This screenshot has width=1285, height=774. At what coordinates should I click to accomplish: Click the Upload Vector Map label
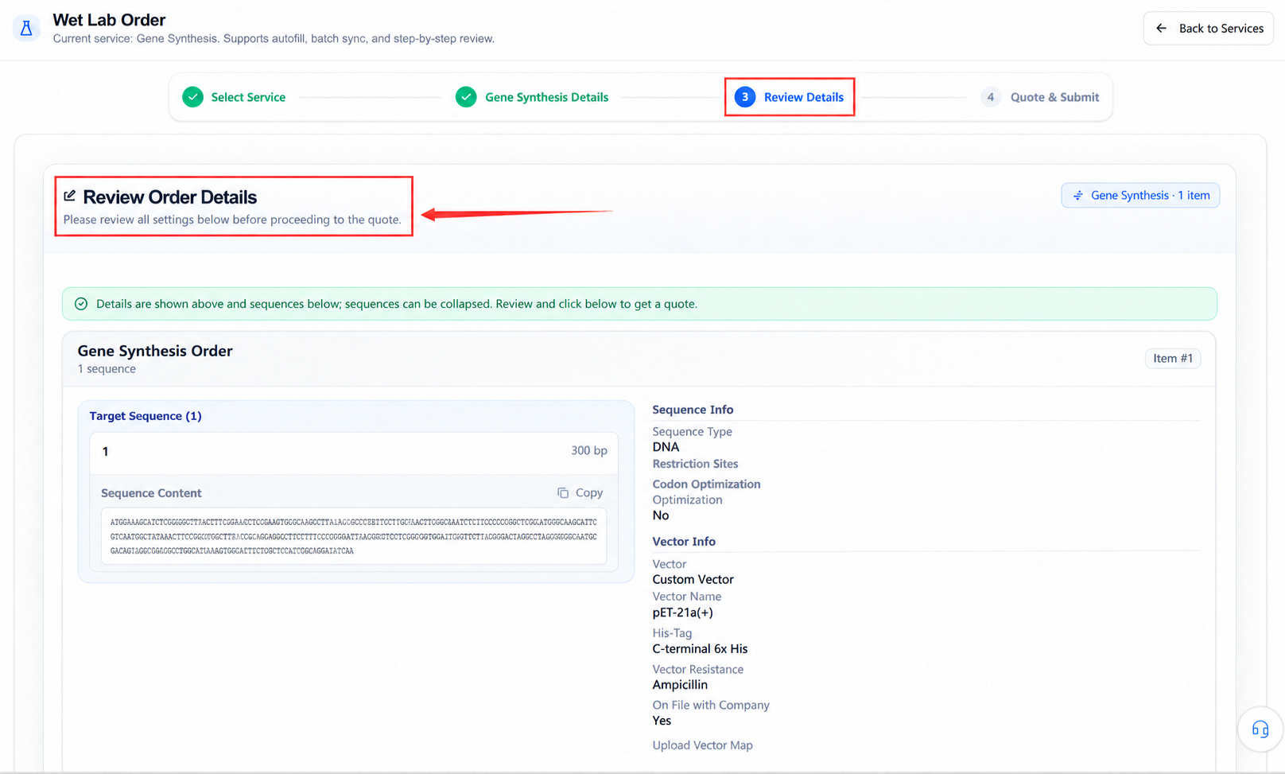(x=702, y=745)
